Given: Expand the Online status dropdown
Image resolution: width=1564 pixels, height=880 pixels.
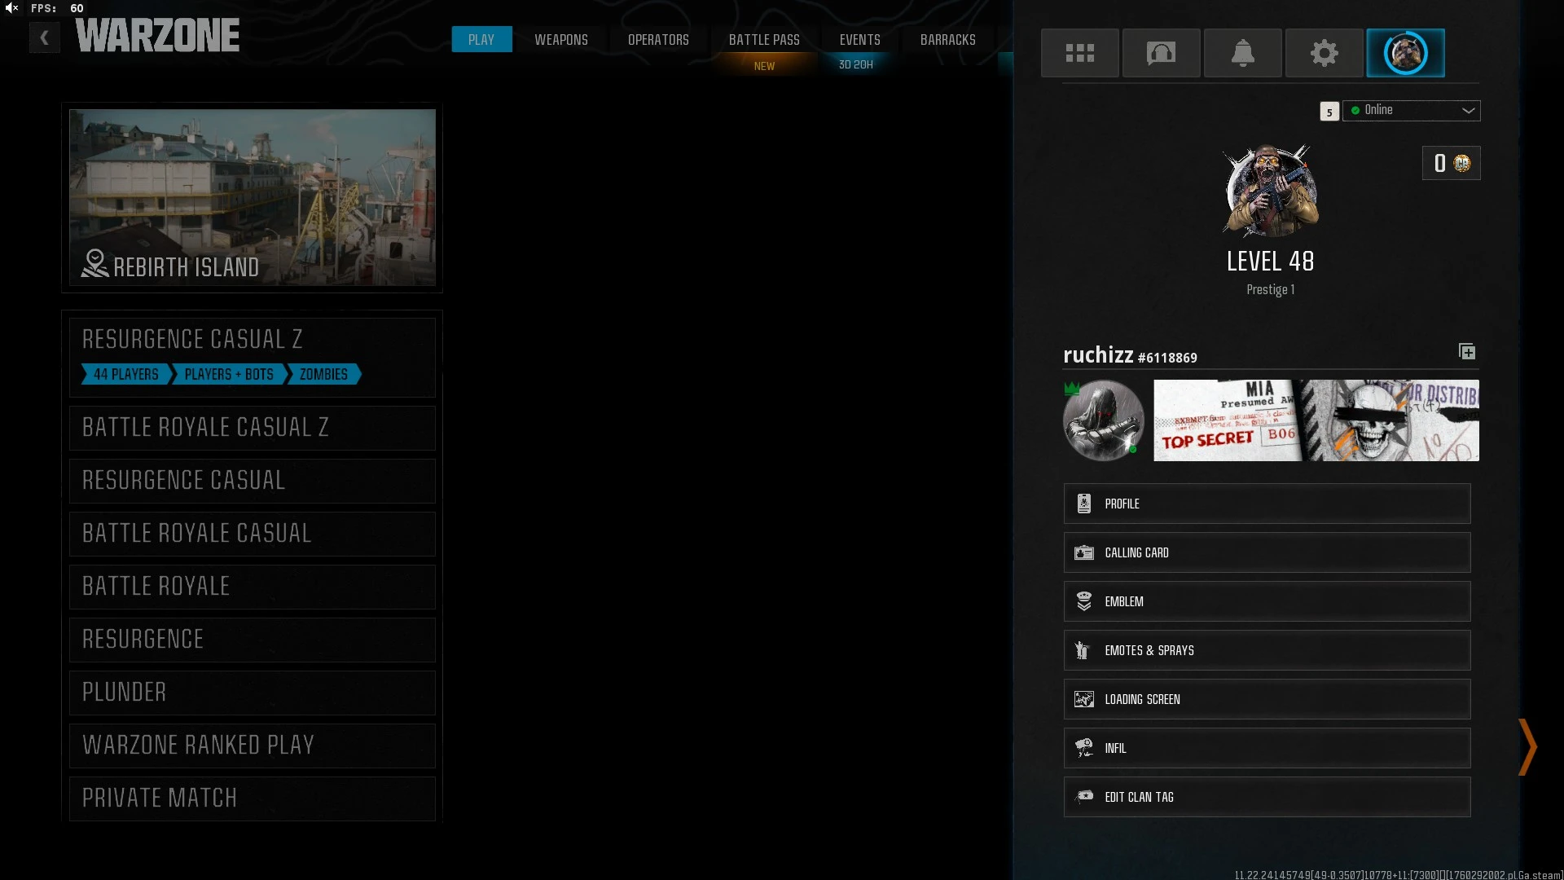Looking at the screenshot, I should 1411,110.
